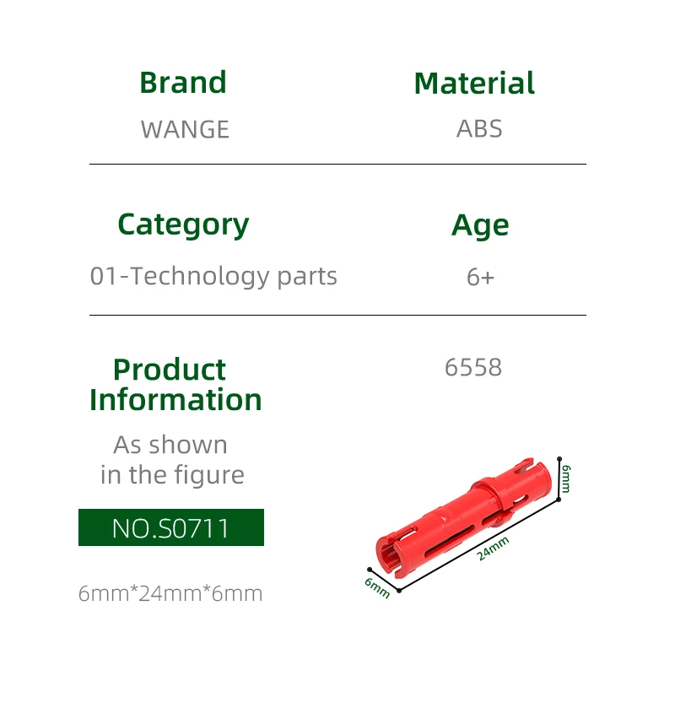Click the 'As shown in the figure' text
The height and width of the screenshot is (719, 675).
pos(171,460)
